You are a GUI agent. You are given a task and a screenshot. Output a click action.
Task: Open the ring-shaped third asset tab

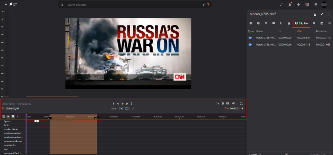pyautogui.click(x=266, y=23)
